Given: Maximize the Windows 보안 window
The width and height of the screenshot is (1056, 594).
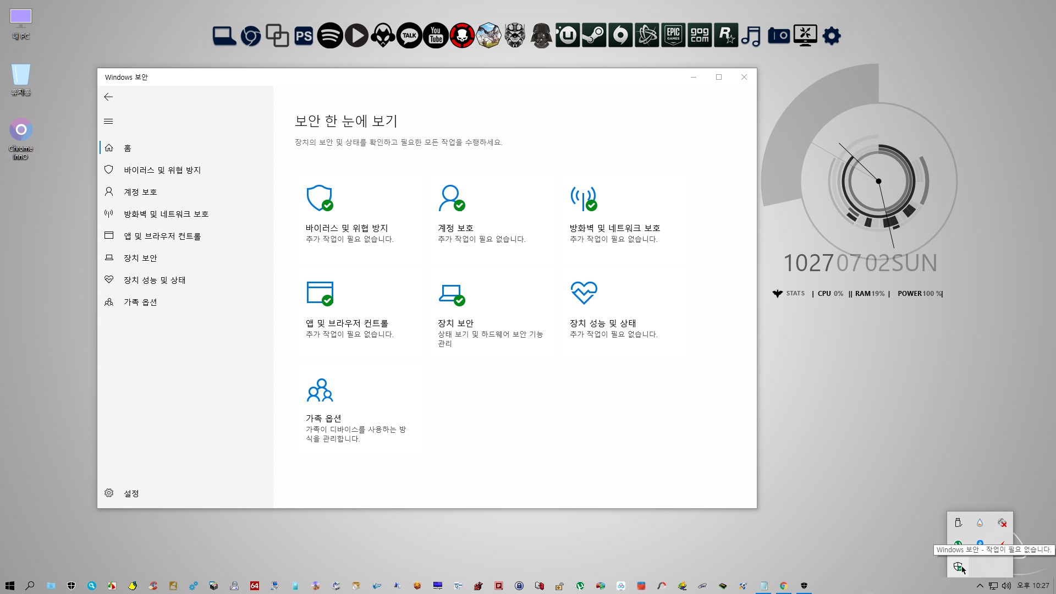Looking at the screenshot, I should 719,77.
